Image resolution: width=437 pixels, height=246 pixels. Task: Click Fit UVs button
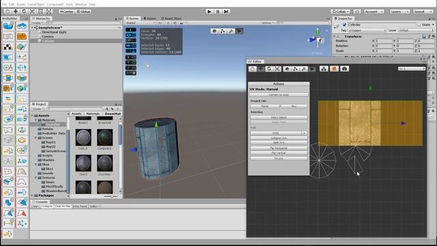pyautogui.click(x=279, y=159)
